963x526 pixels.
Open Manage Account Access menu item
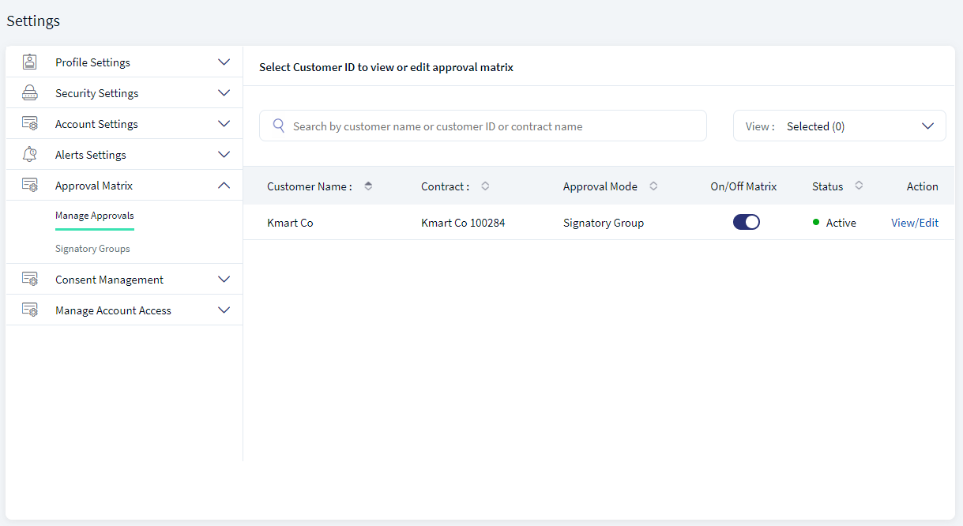coord(124,310)
